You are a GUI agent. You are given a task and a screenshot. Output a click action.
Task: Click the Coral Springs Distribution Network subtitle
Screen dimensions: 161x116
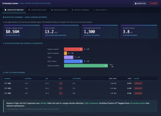point(35,3)
